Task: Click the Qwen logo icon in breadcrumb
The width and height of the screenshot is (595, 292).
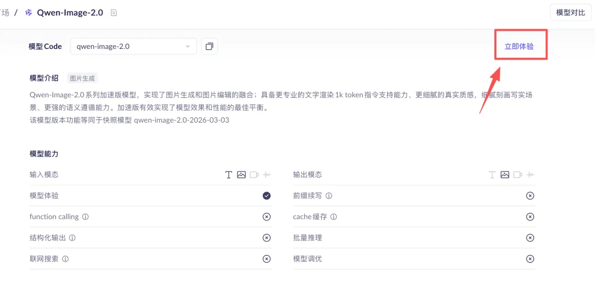Action: click(28, 13)
